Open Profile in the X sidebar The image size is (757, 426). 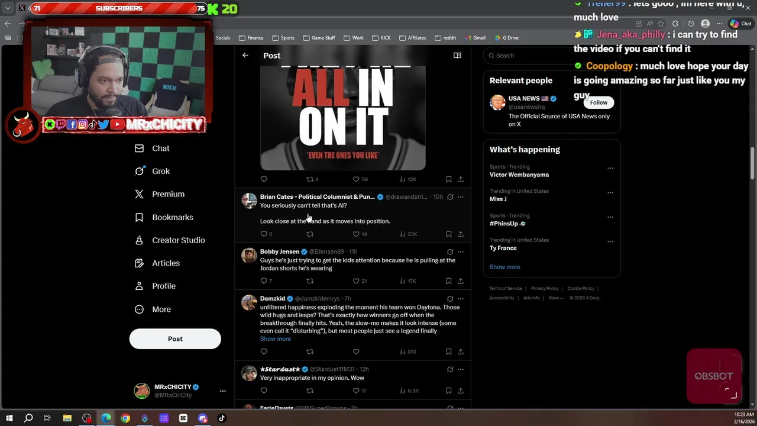click(154, 286)
